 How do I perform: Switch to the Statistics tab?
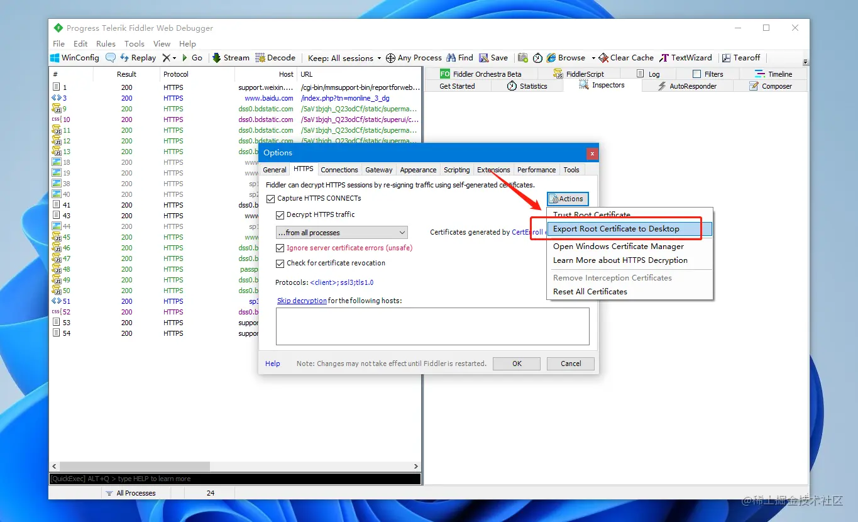tap(527, 86)
